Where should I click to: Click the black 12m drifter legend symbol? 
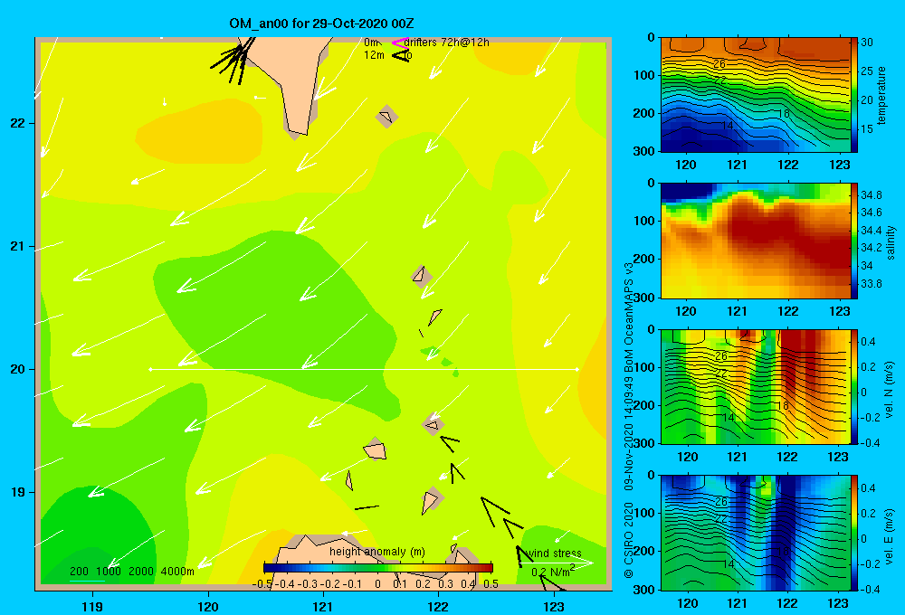401,55
